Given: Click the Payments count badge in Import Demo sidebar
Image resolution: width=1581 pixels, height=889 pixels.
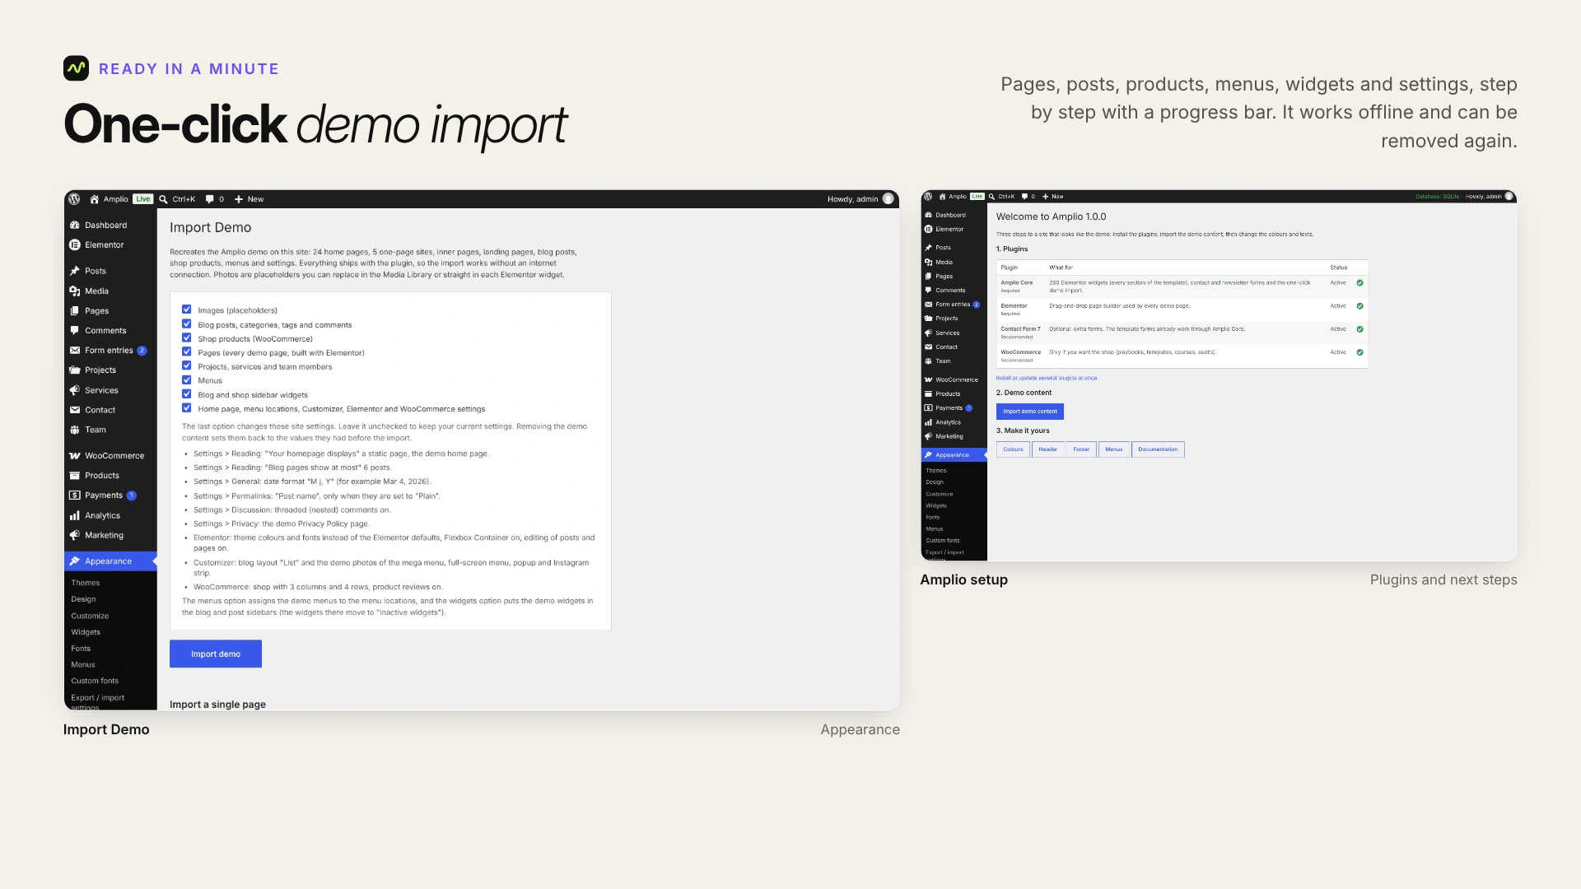Looking at the screenshot, I should click(131, 496).
